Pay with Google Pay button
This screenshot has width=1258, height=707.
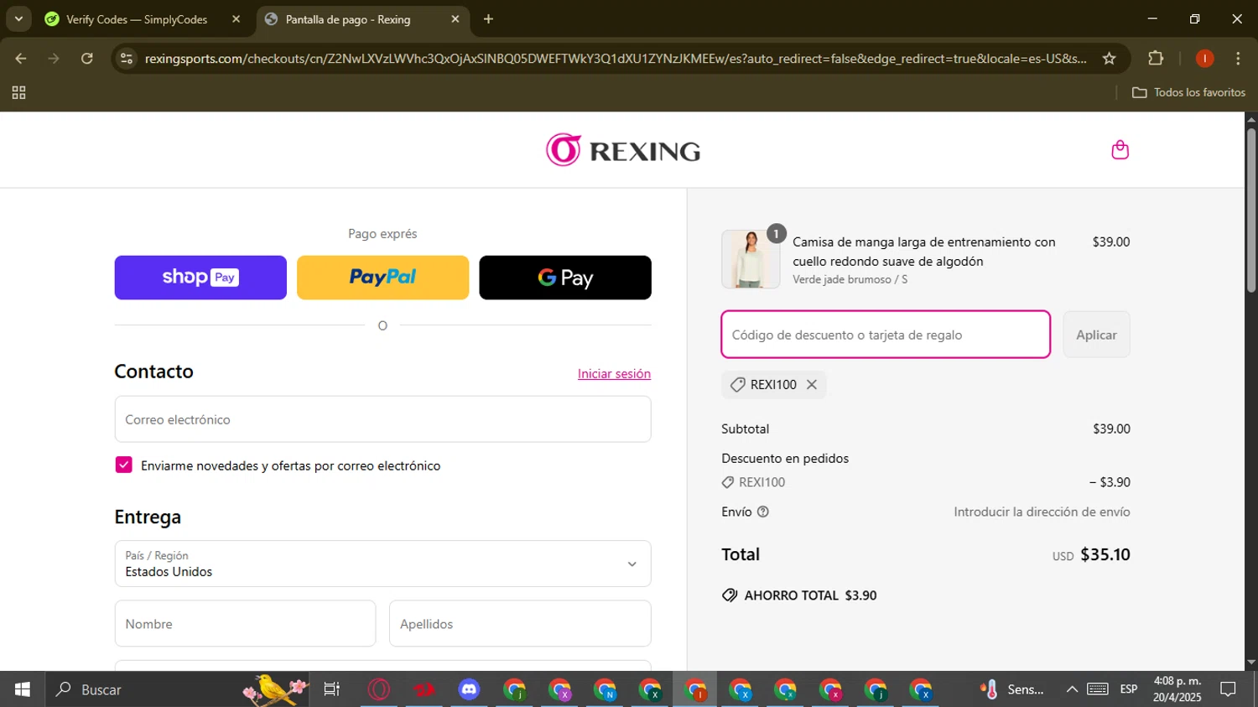565,278
